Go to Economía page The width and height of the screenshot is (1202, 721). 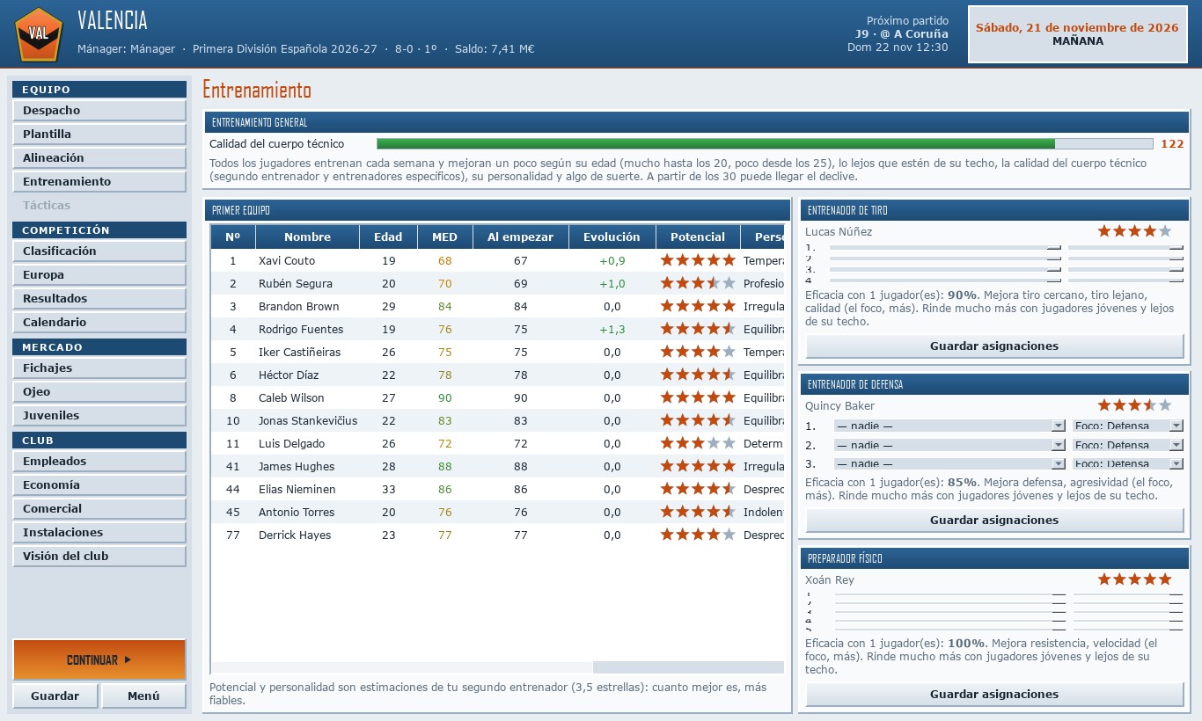pos(99,485)
